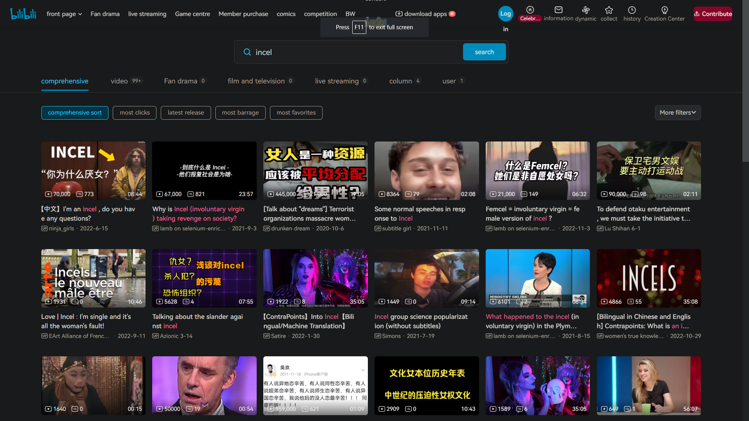Switch to the user tab
This screenshot has height=421, width=749.
pos(453,81)
